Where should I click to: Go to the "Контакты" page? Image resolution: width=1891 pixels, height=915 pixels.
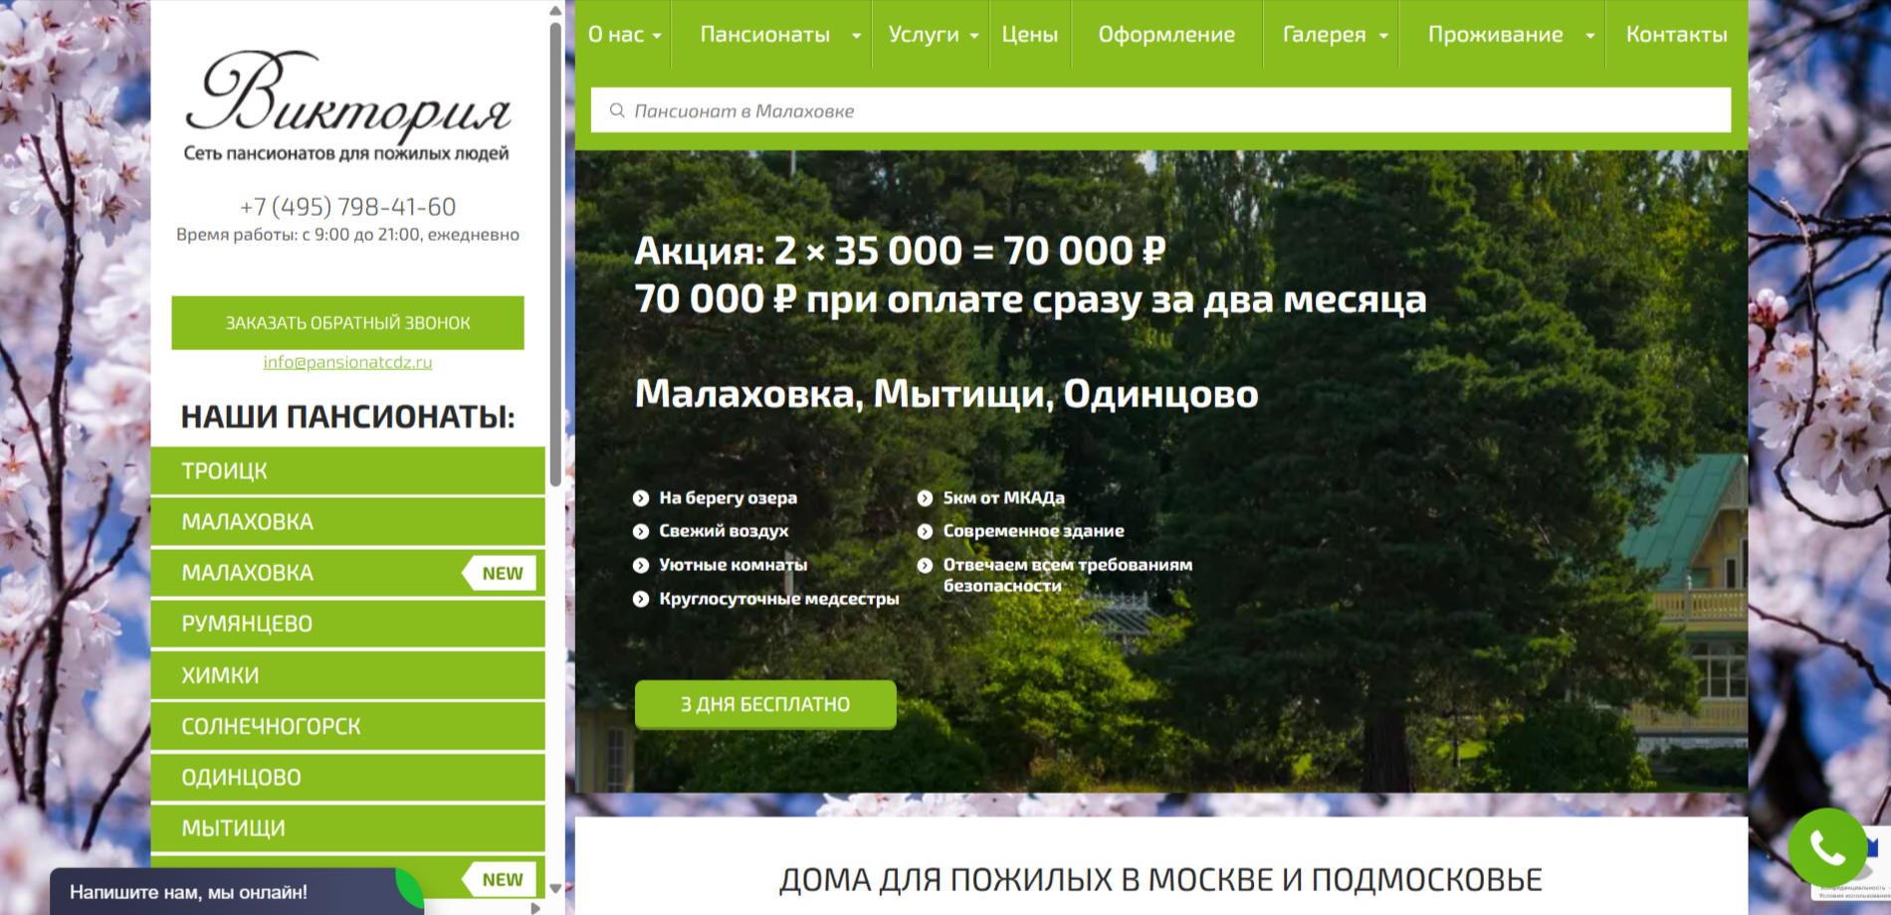pos(1676,35)
